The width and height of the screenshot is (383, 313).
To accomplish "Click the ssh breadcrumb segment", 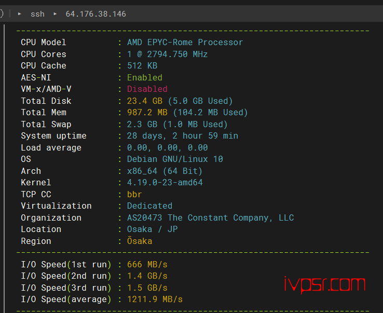I will coord(37,14).
